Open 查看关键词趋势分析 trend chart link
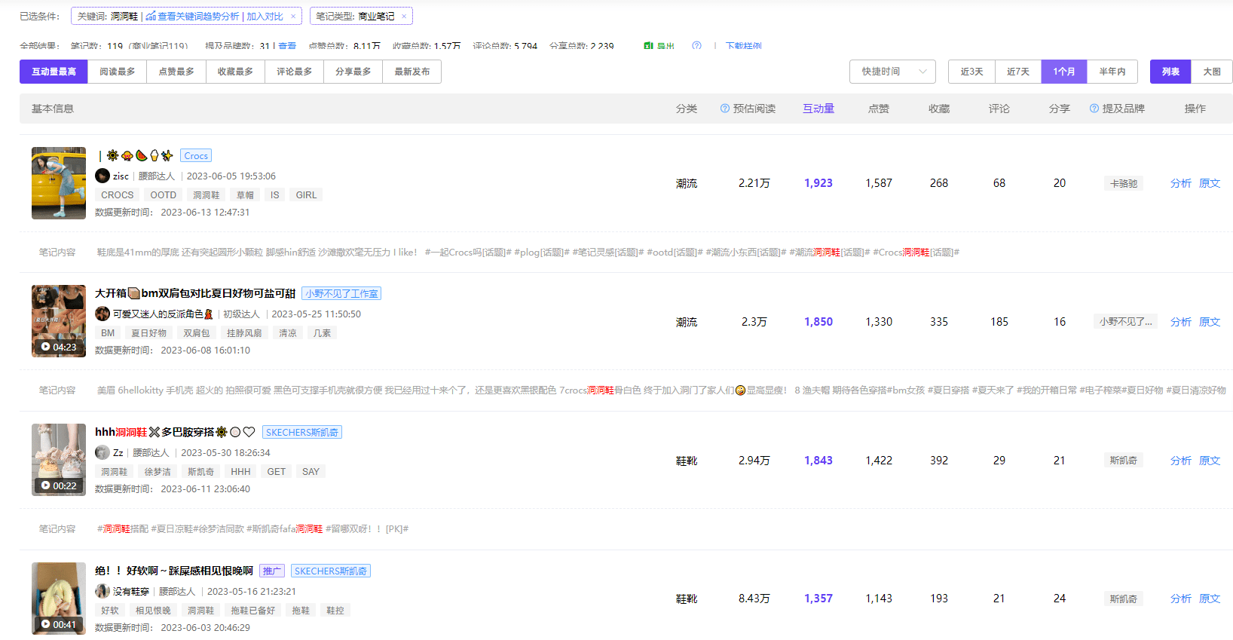 pyautogui.click(x=192, y=16)
